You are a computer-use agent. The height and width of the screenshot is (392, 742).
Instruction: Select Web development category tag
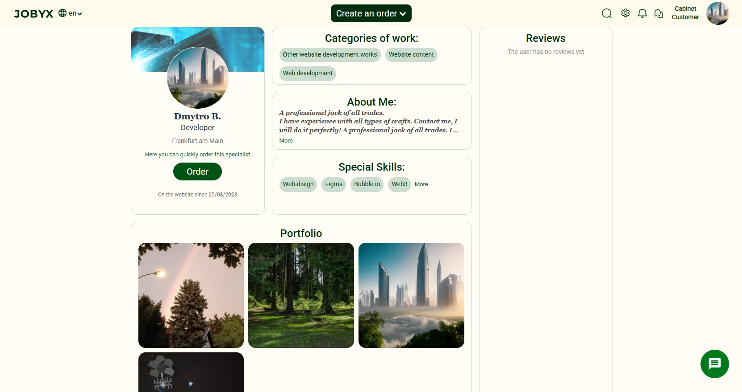tap(308, 73)
